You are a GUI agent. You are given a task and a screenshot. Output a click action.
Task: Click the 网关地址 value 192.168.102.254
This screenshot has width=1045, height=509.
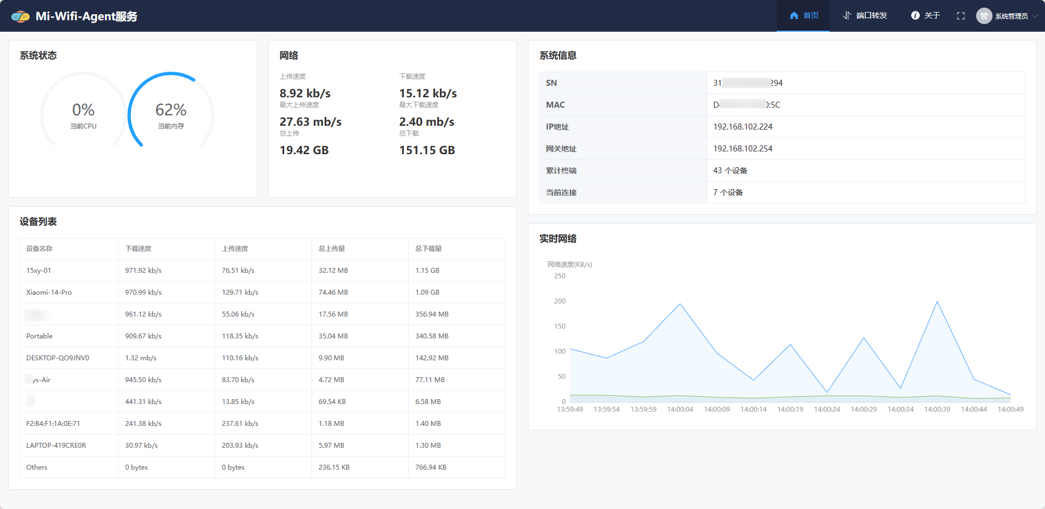[x=743, y=149]
